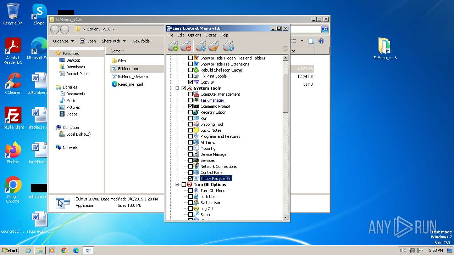Screen dimensions: 454x255
Task: Open the Context Menu Cleaner broom icon
Action: click(214, 46)
